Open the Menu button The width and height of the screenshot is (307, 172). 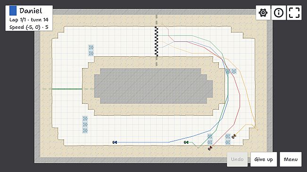click(x=290, y=159)
